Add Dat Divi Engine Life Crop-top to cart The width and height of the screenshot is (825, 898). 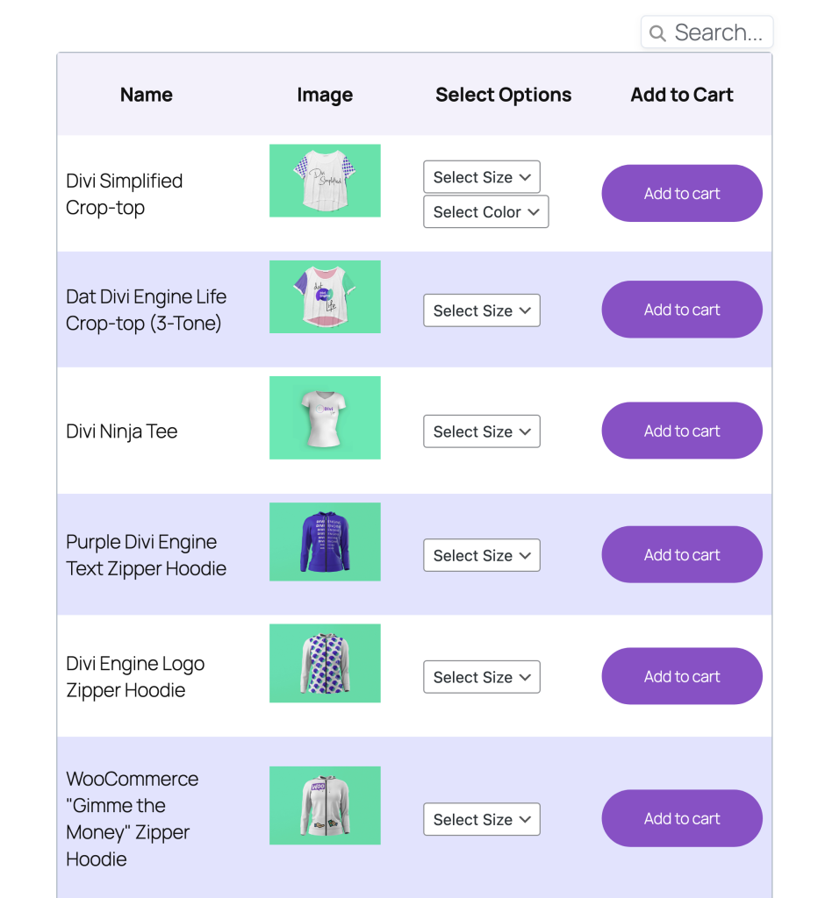682,310
